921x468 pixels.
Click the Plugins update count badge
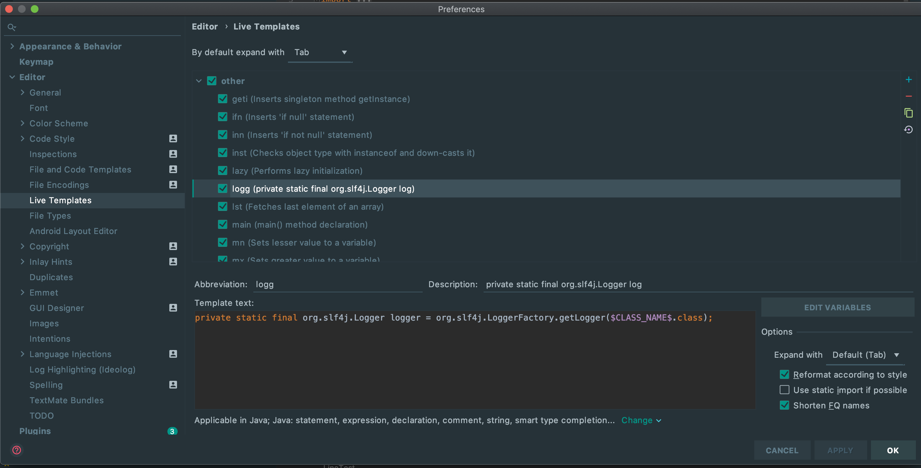pos(172,431)
